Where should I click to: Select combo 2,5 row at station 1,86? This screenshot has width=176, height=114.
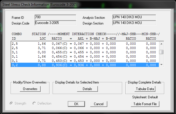[85, 44]
